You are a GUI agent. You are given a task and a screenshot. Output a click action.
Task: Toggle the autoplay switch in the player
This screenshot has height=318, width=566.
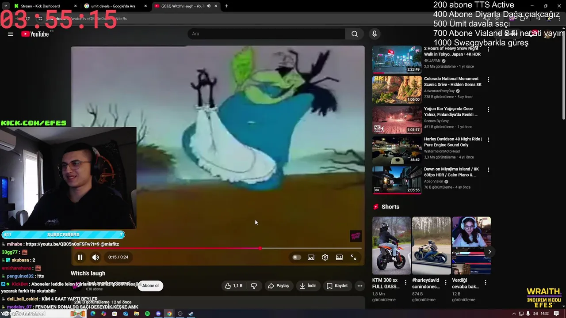pyautogui.click(x=297, y=257)
